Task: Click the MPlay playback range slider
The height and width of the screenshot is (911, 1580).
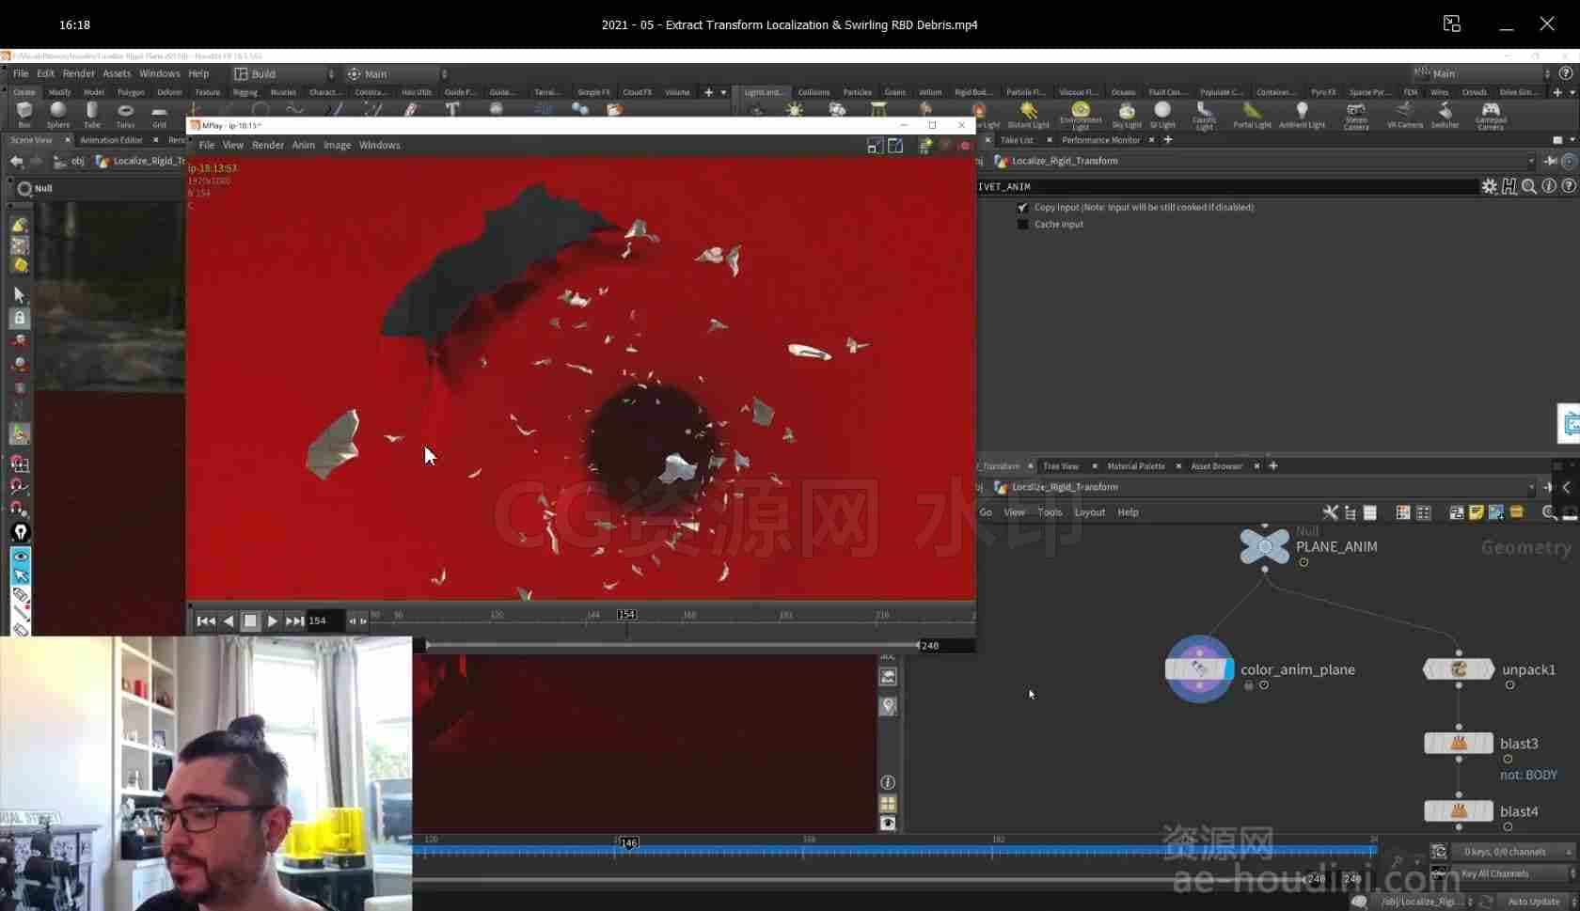Action: [671, 646]
